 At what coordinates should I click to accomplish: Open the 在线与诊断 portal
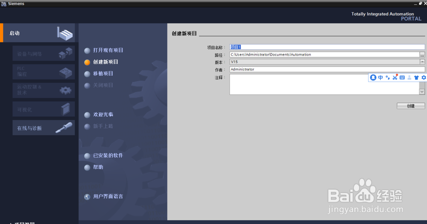coord(44,127)
